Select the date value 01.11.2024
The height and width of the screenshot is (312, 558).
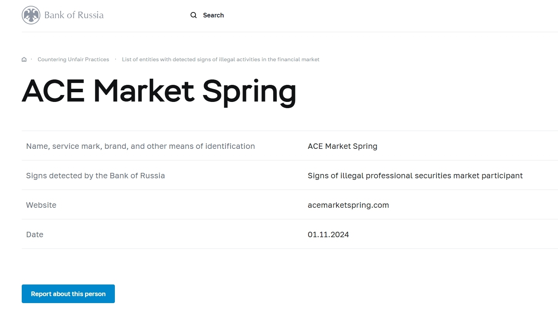pyautogui.click(x=328, y=234)
